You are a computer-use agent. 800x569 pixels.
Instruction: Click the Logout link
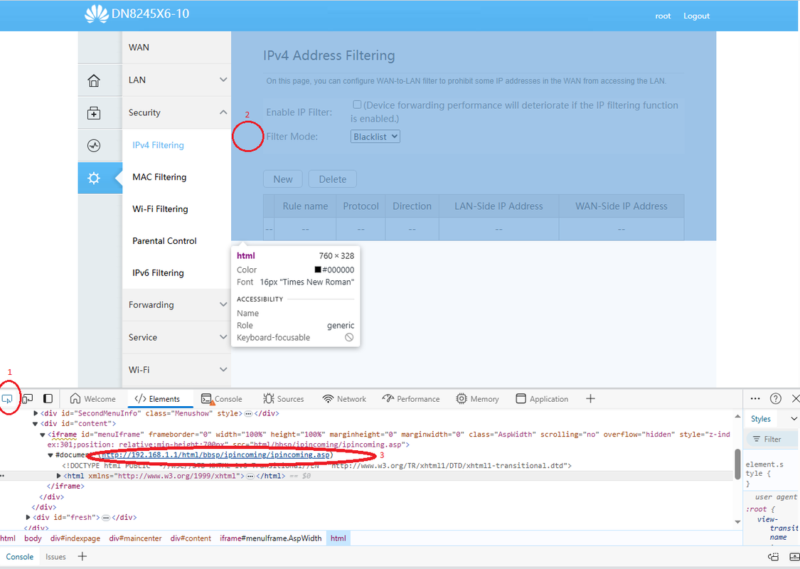coord(696,16)
